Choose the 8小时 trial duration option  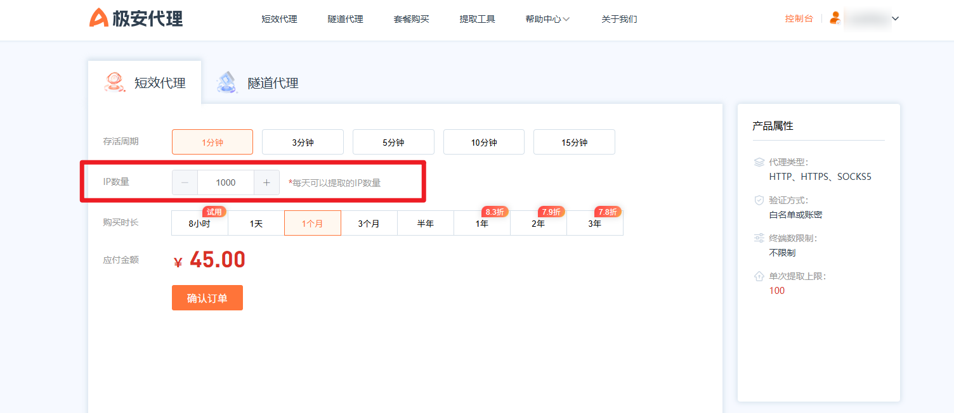pos(199,224)
